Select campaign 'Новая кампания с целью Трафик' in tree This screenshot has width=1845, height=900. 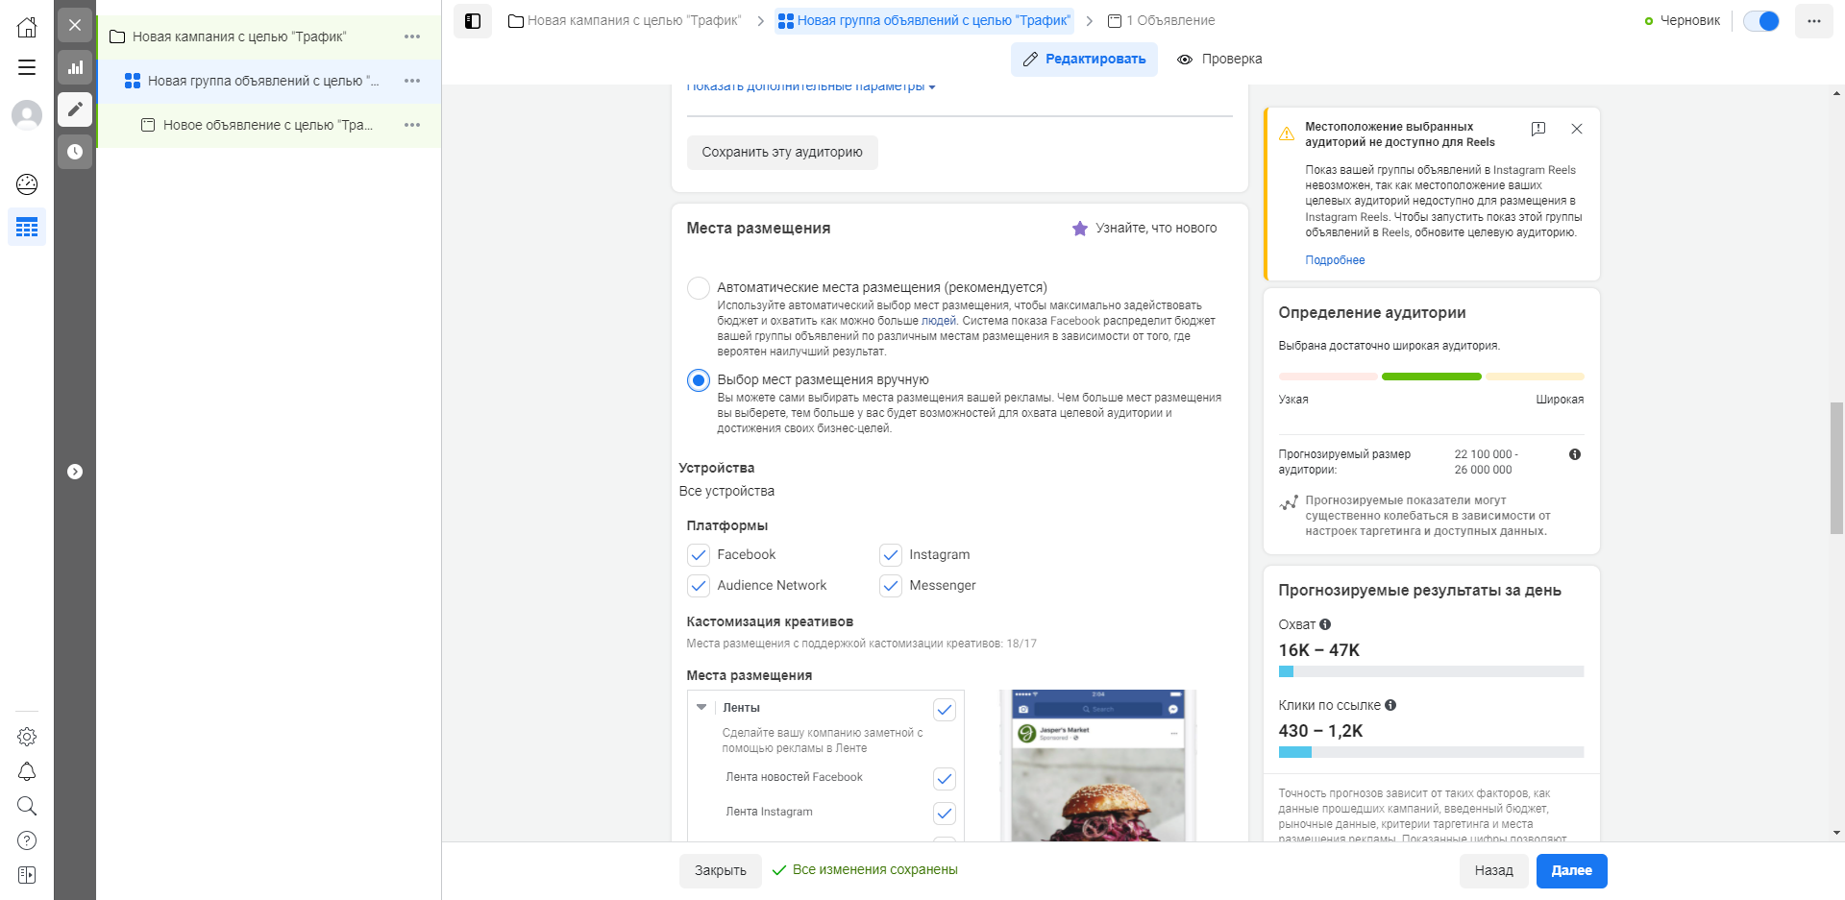269,36
